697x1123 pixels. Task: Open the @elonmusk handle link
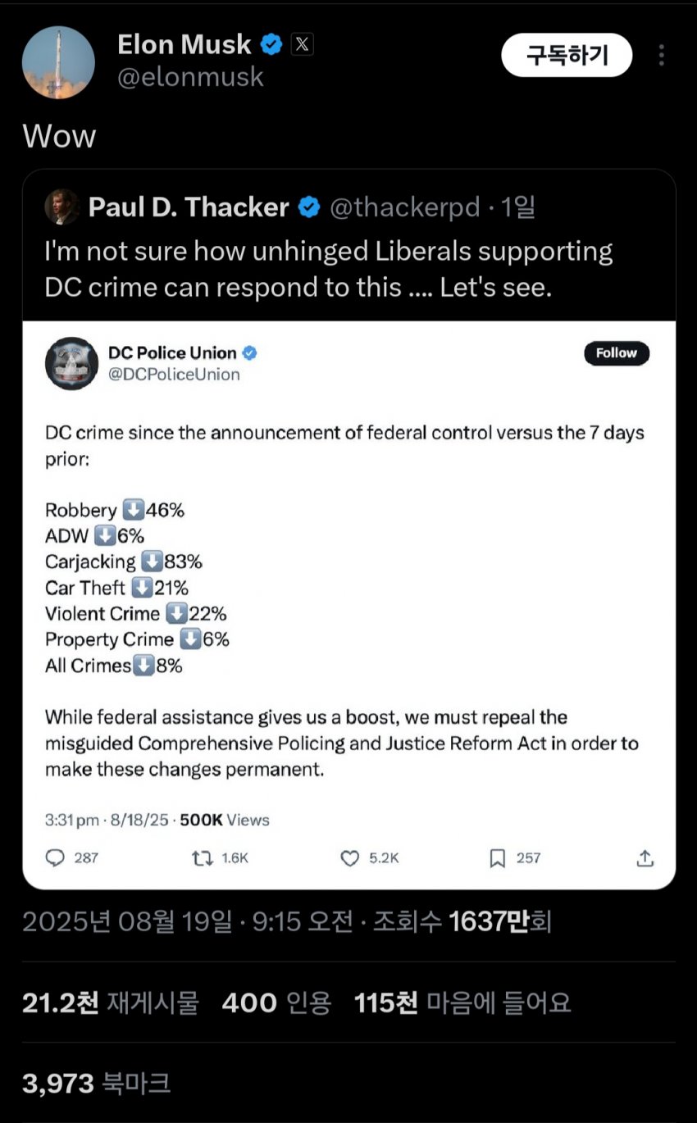click(190, 77)
